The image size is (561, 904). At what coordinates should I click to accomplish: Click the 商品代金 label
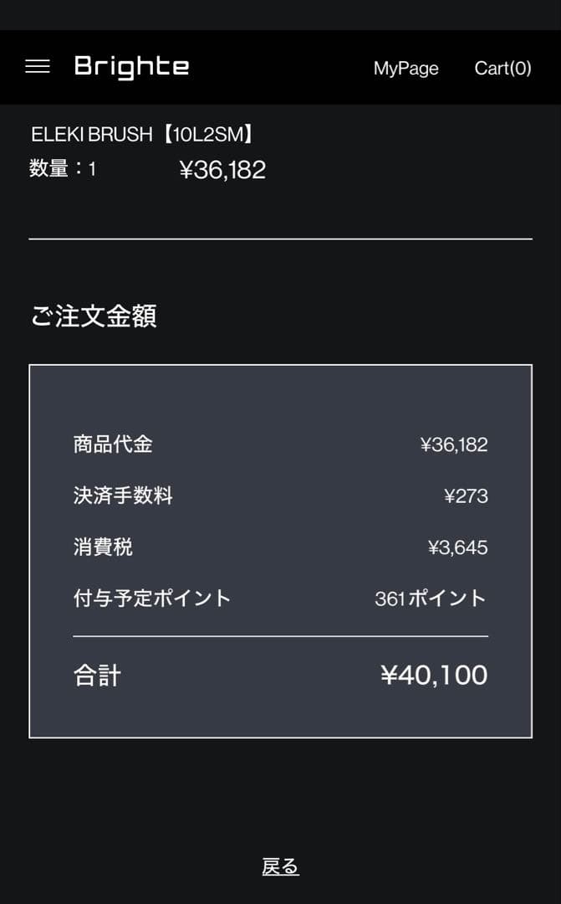pos(113,444)
